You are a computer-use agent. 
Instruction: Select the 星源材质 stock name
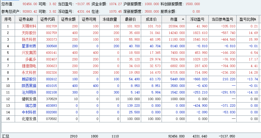coord(29,46)
